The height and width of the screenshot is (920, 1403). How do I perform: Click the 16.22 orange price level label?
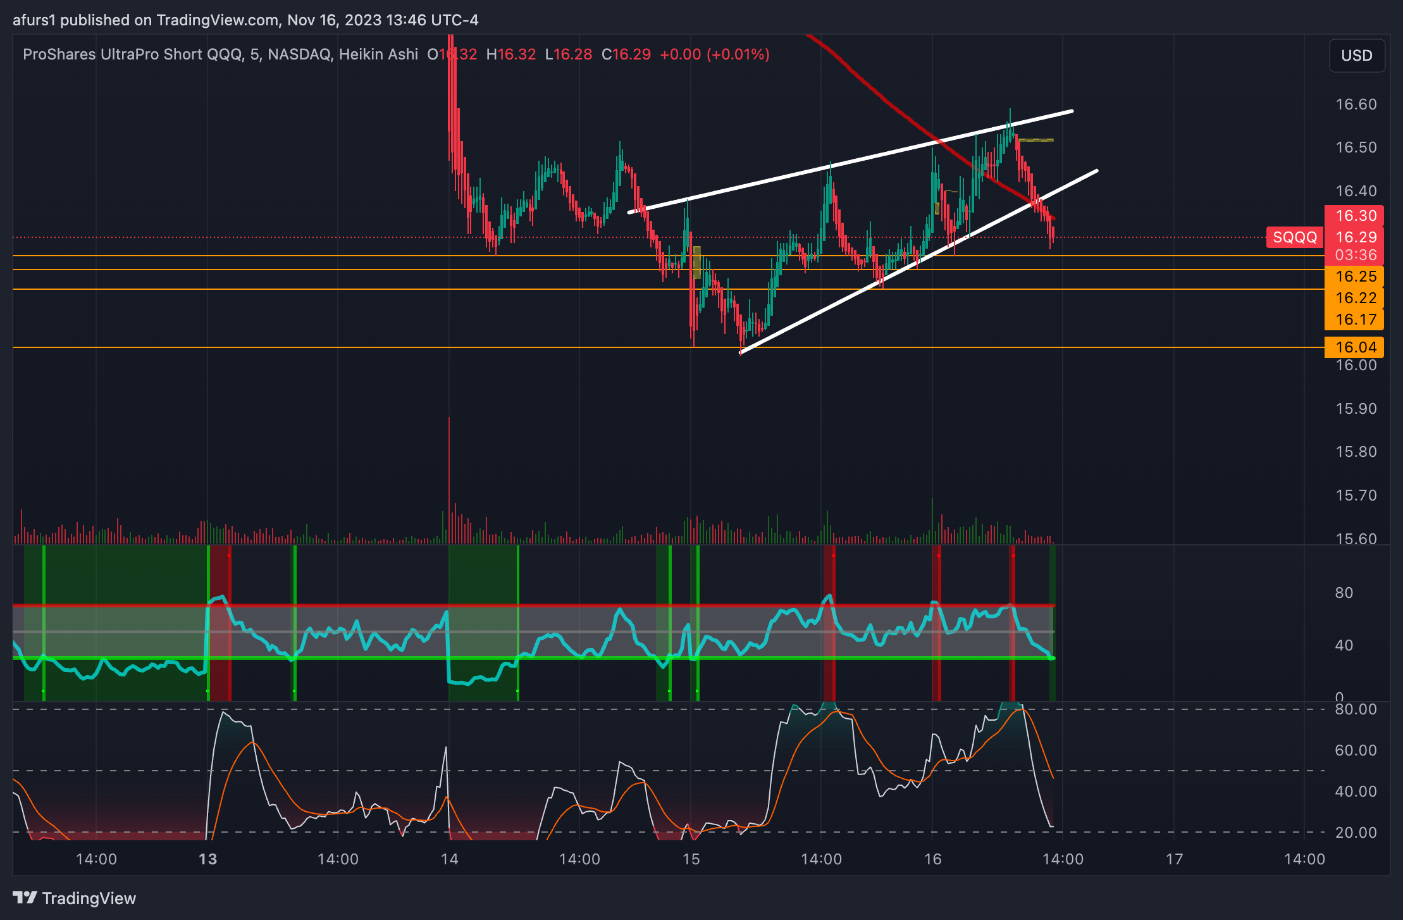[1355, 298]
